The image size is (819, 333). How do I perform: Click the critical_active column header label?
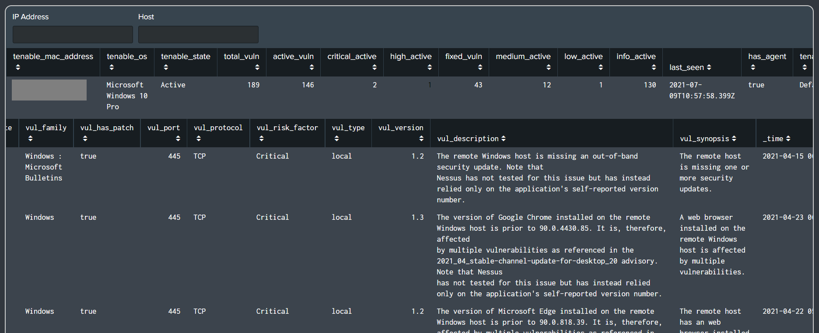coord(352,56)
